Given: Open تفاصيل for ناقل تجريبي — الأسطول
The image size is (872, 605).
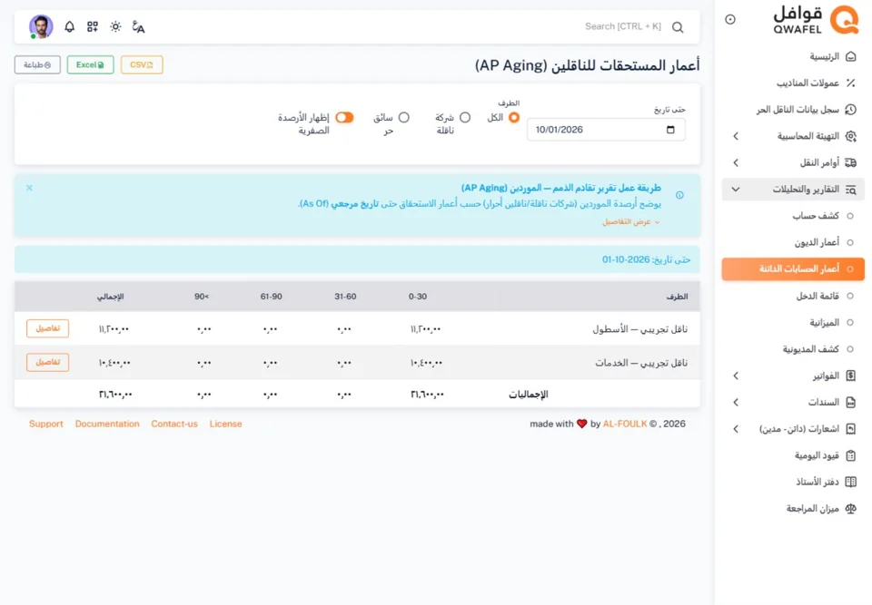Looking at the screenshot, I should (x=48, y=328).
